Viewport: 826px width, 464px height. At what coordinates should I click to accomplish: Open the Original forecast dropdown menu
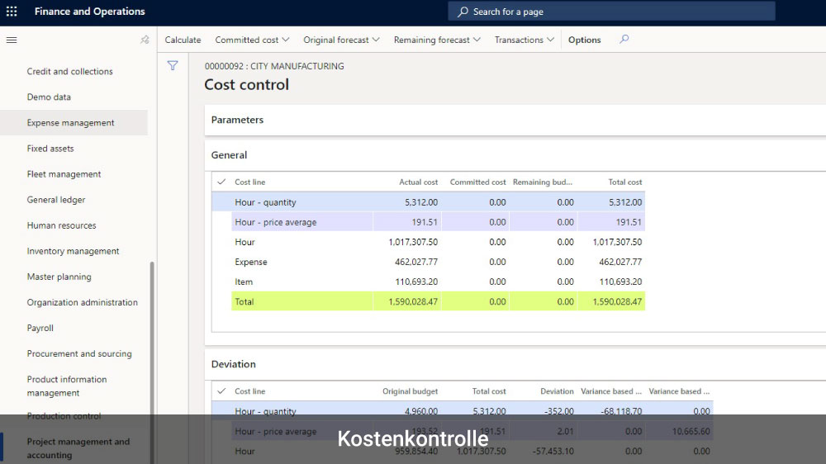point(341,40)
